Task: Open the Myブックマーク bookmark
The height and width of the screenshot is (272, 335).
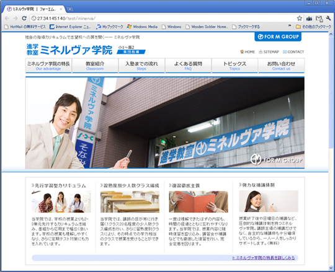Action: (110, 27)
